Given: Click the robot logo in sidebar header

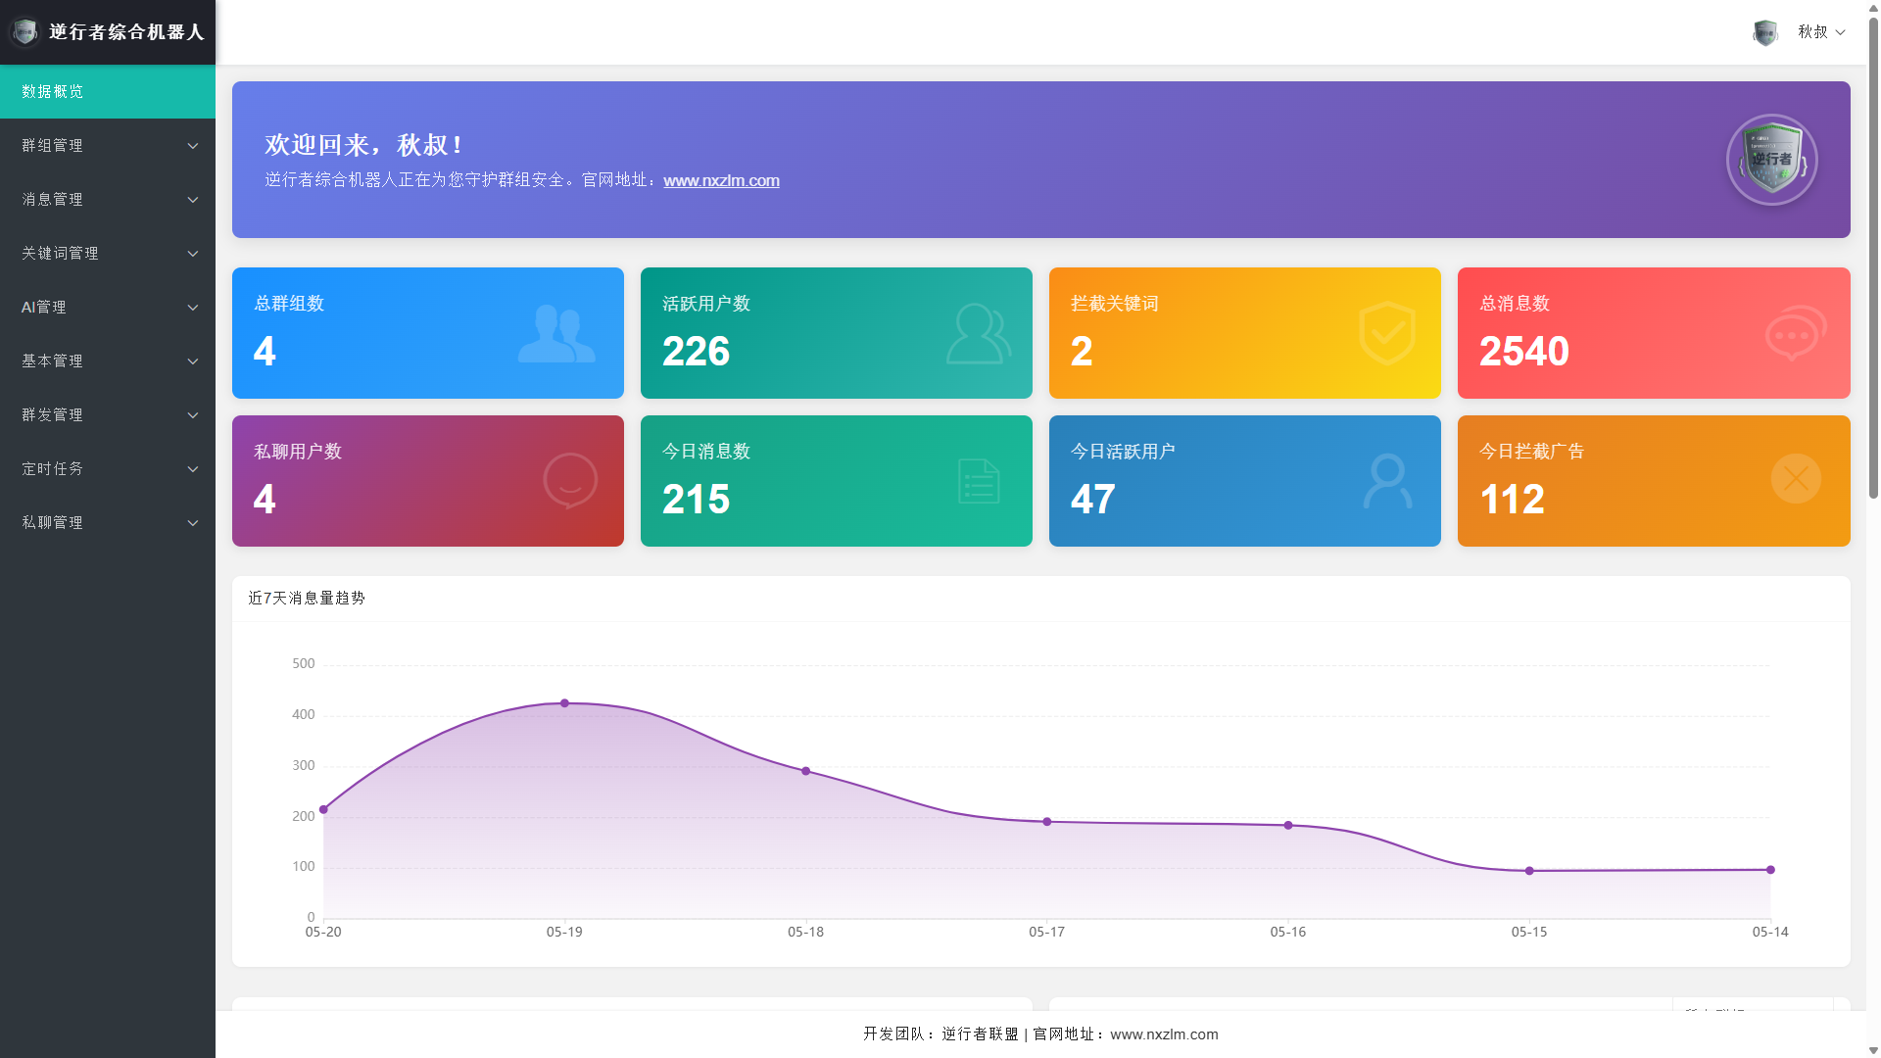Looking at the screenshot, I should click(x=24, y=32).
